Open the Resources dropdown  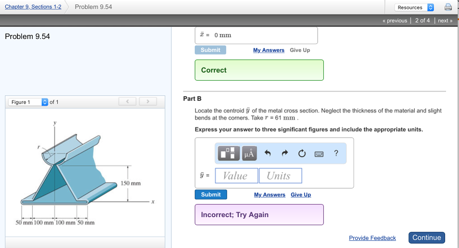tap(414, 7)
